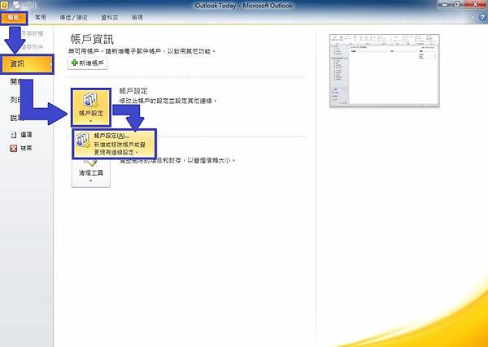The image size is (488, 347).
Task: Click the 帳戶設定 section heading text
Action: 133,91
